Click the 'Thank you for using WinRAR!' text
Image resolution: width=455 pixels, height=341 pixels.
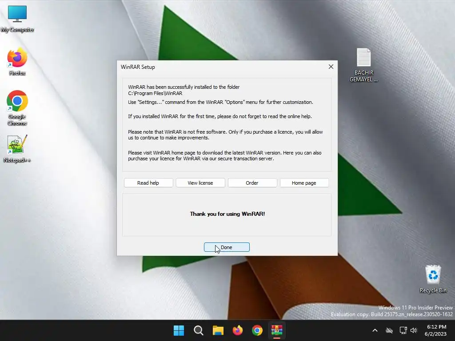[227, 214]
